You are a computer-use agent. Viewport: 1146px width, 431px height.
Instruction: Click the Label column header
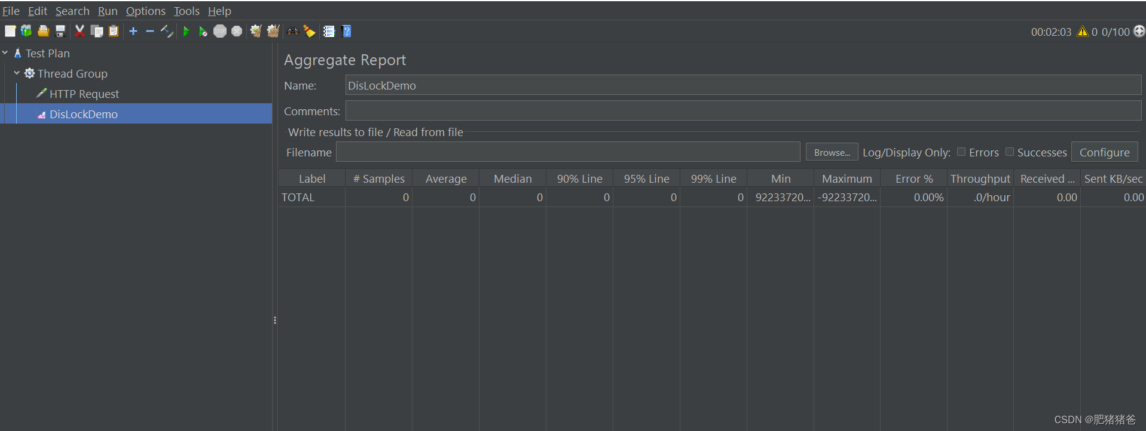[312, 178]
